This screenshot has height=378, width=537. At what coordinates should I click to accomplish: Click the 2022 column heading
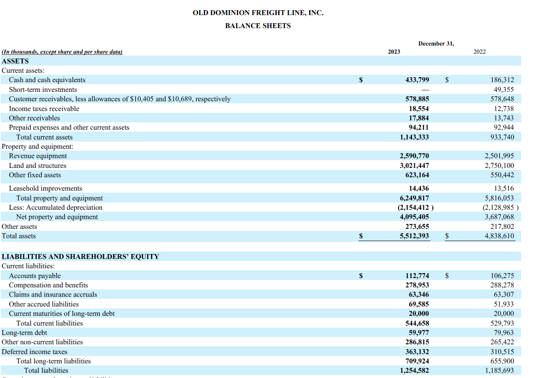point(479,52)
